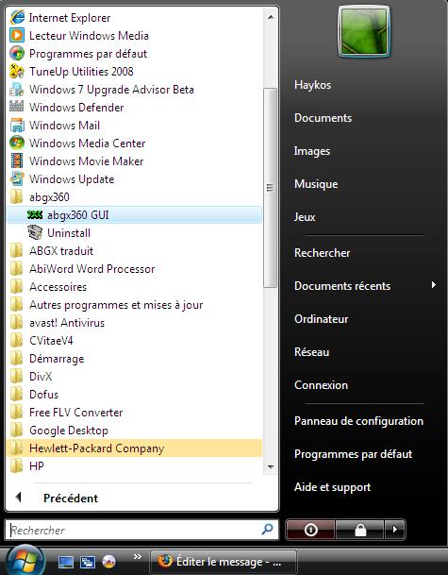Open Panneau de configuration
The image size is (448, 575).
coord(358,421)
